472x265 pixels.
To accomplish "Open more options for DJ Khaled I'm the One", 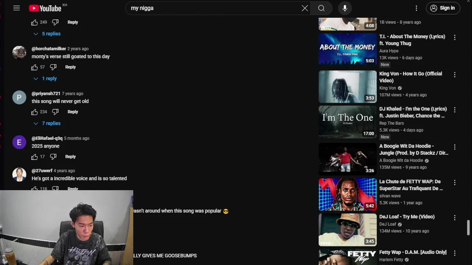I will [455, 110].
